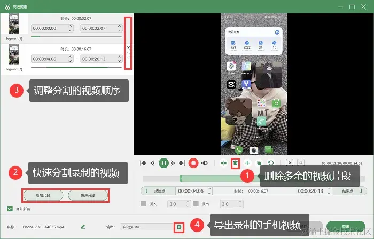Click the 新增片段 button
374x239 pixels.
(x=43, y=195)
